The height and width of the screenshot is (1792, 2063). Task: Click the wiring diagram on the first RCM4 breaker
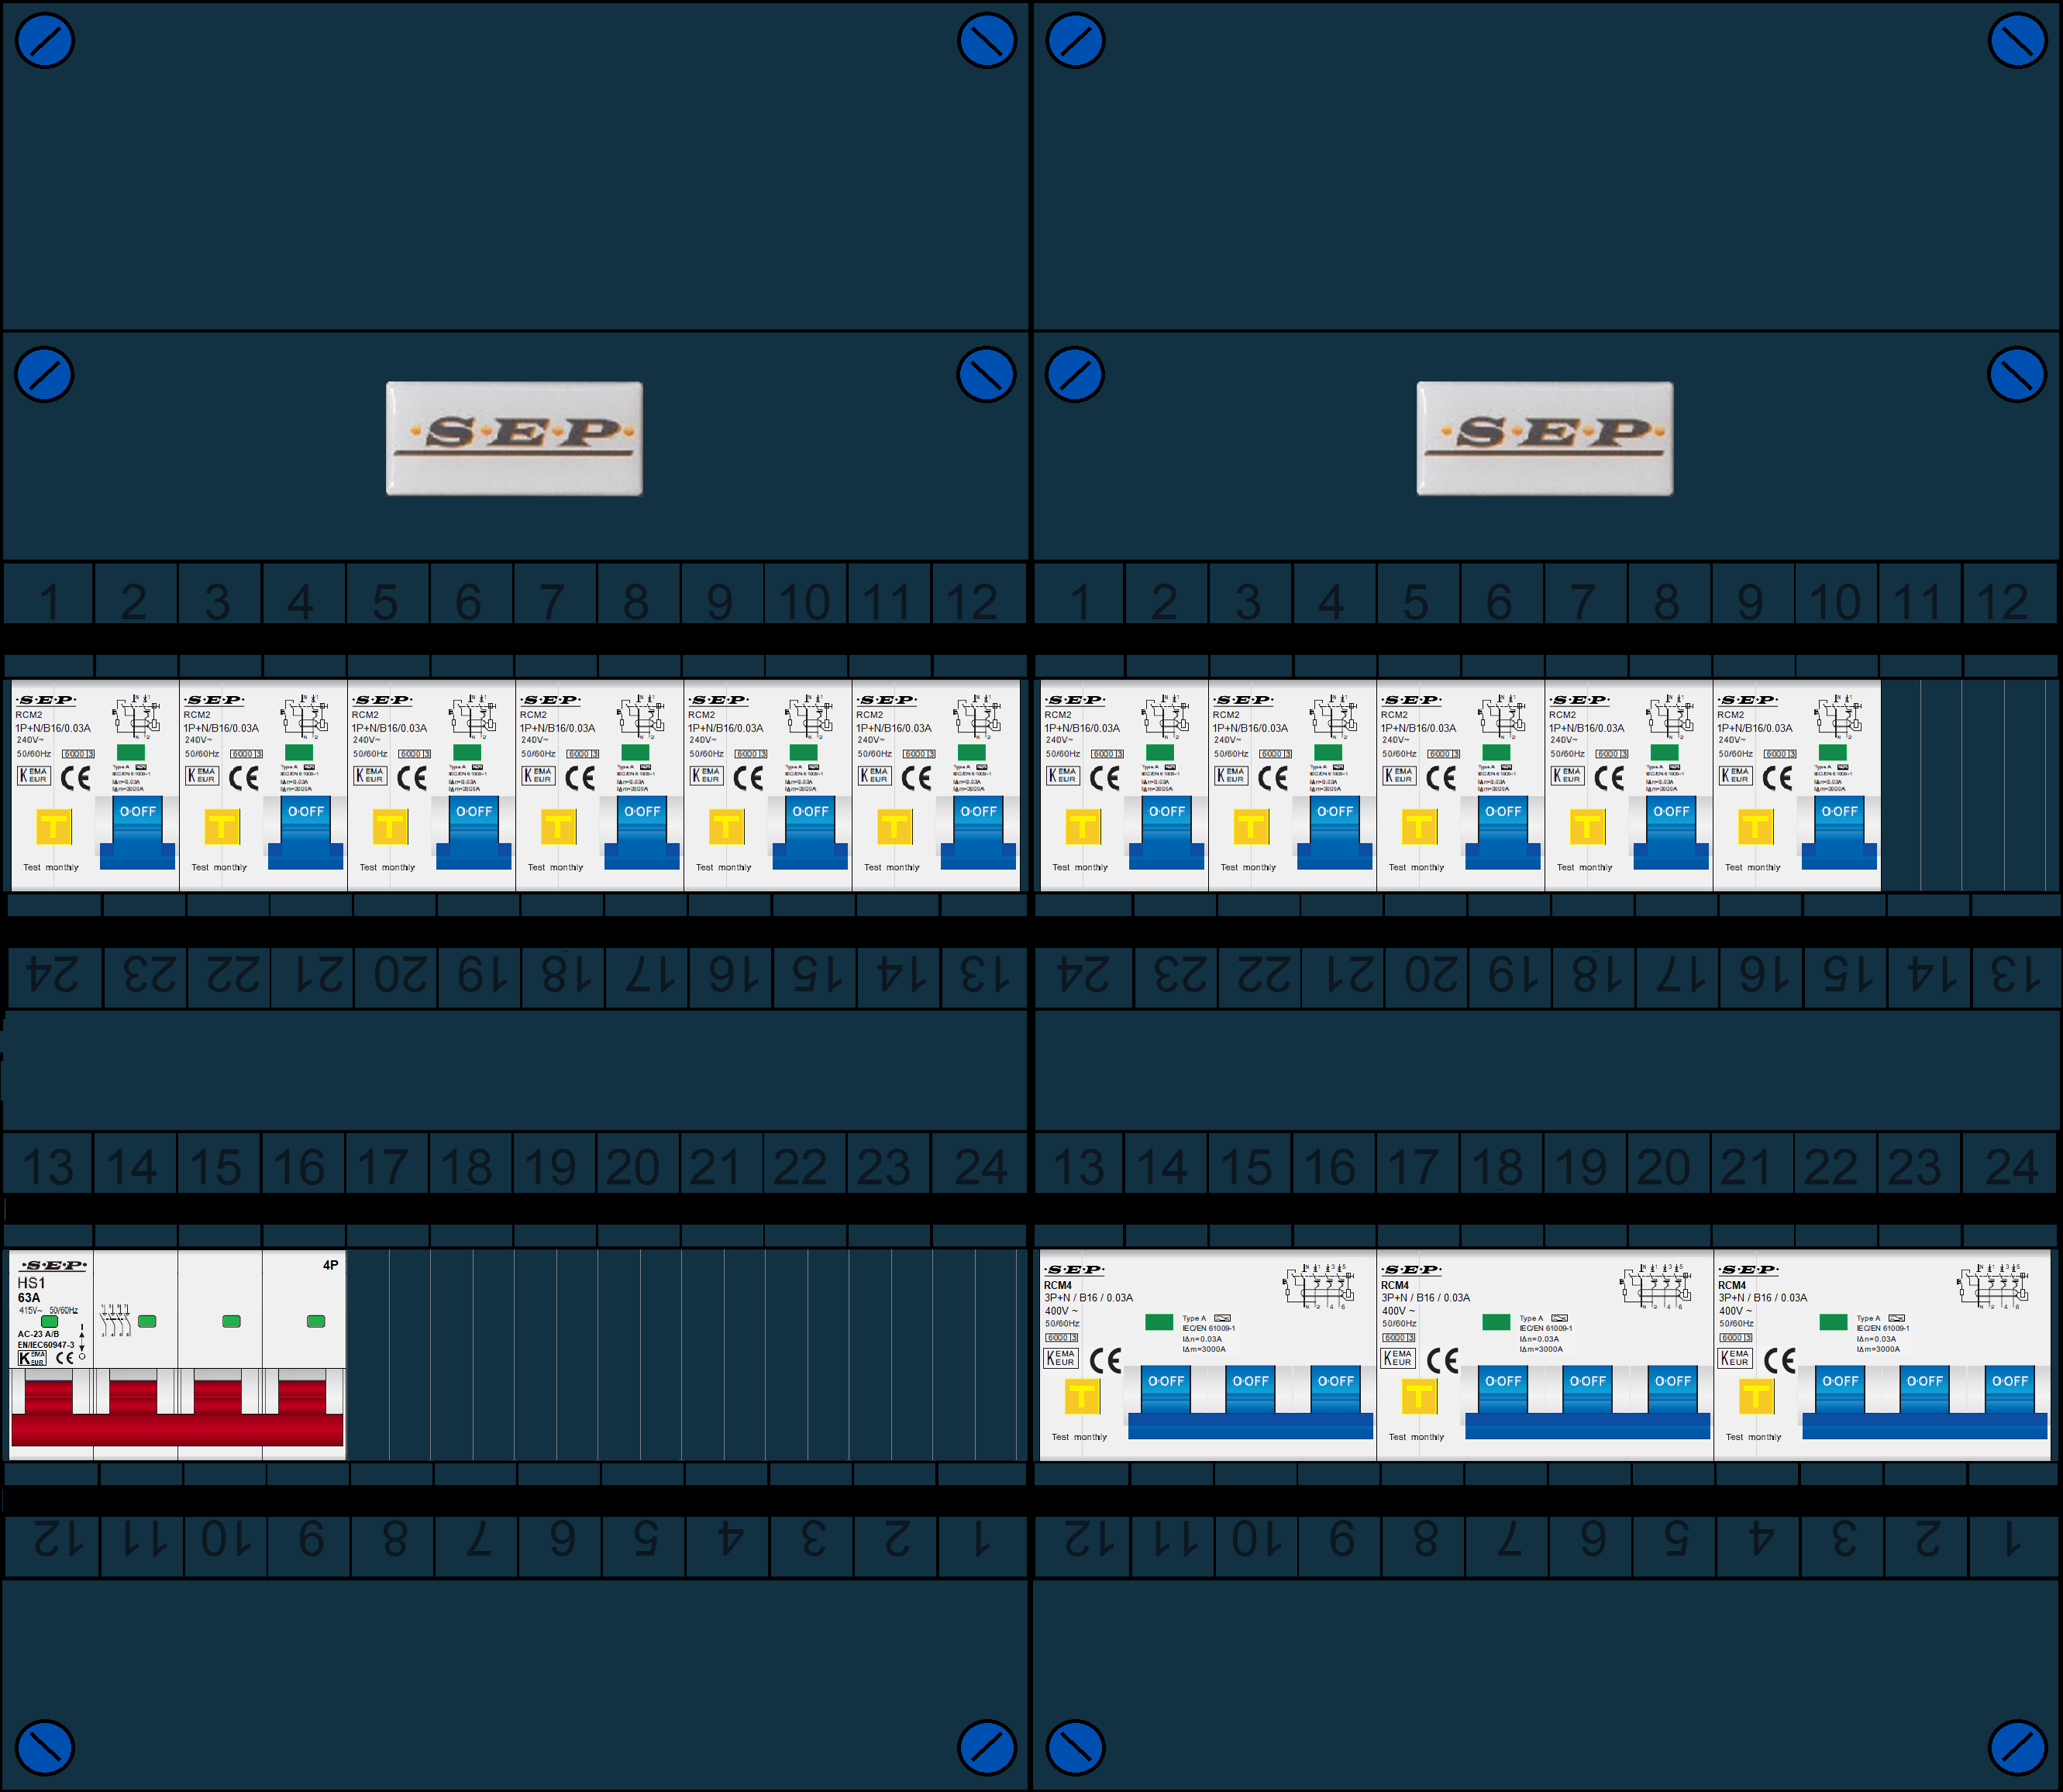coord(1320,1287)
